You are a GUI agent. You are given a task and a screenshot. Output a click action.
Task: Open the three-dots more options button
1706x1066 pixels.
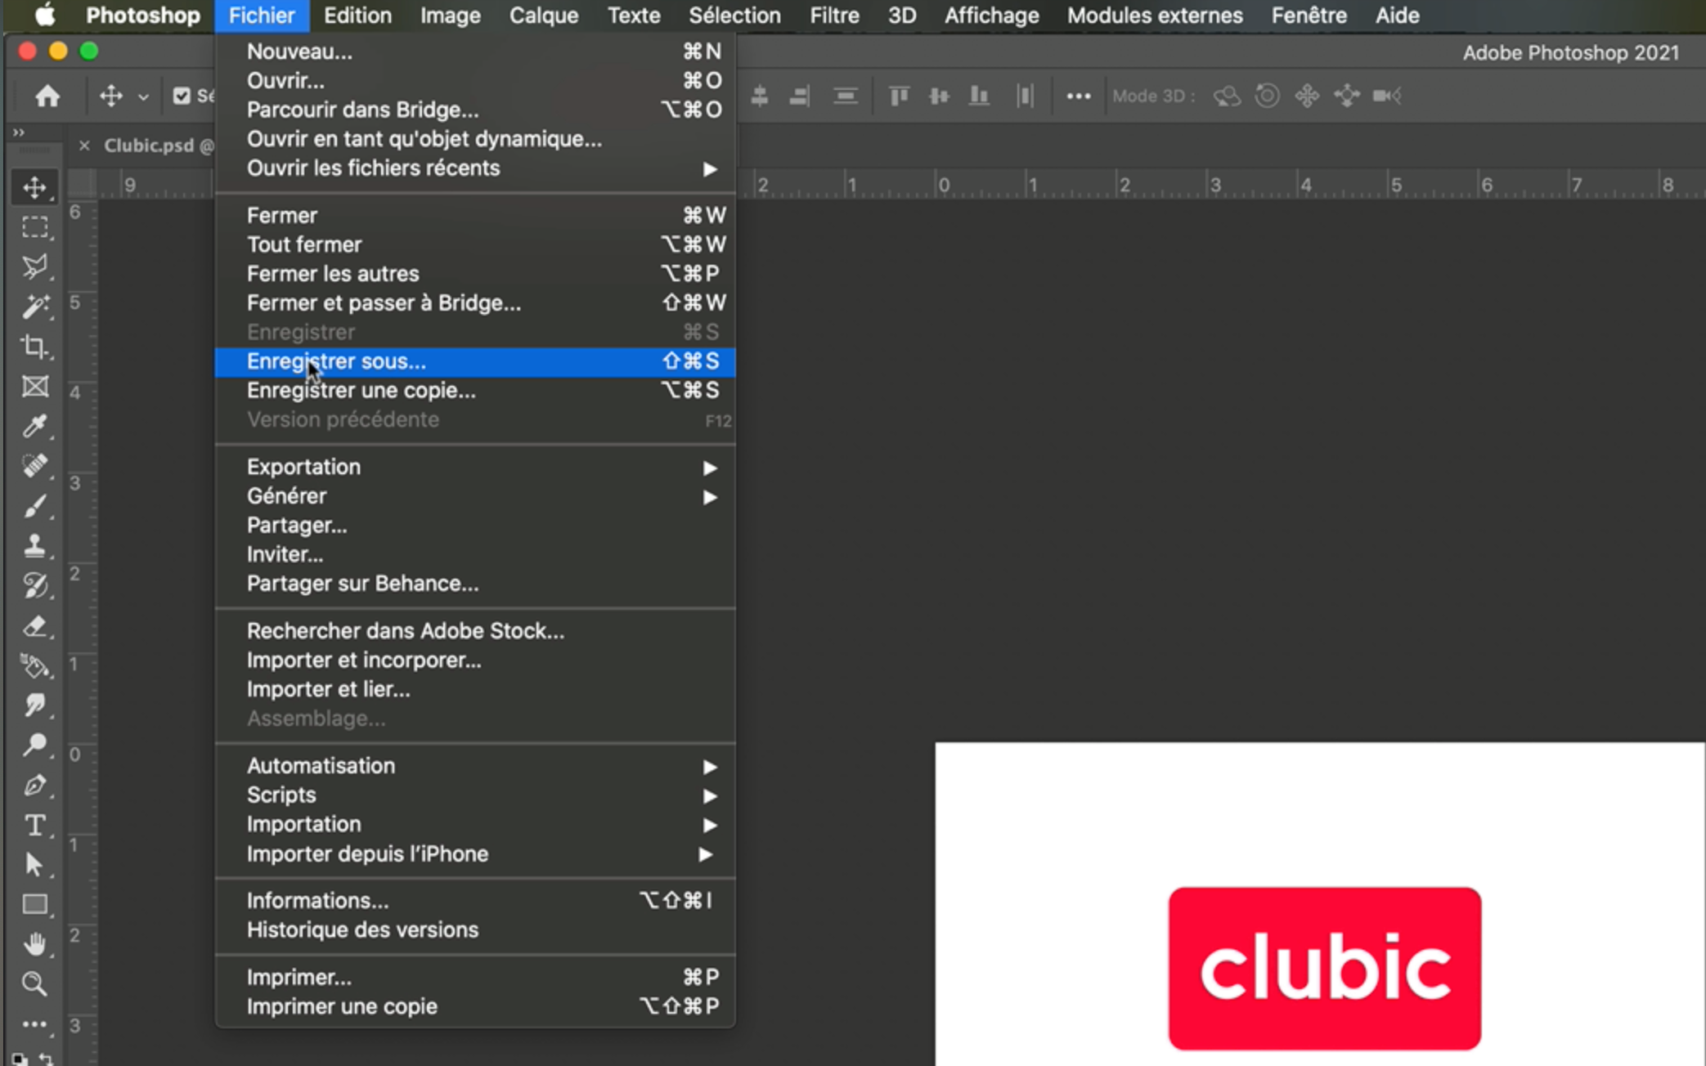[1078, 96]
